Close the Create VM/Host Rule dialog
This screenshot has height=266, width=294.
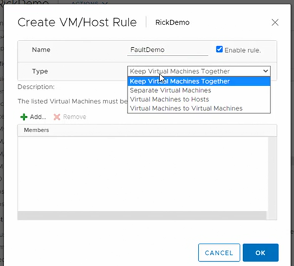pos(275,22)
